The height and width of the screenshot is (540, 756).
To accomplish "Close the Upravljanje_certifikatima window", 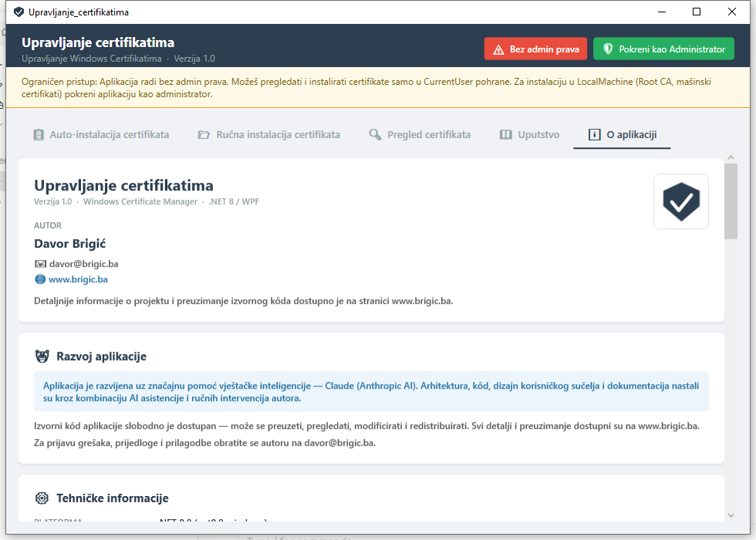I will pyautogui.click(x=732, y=12).
